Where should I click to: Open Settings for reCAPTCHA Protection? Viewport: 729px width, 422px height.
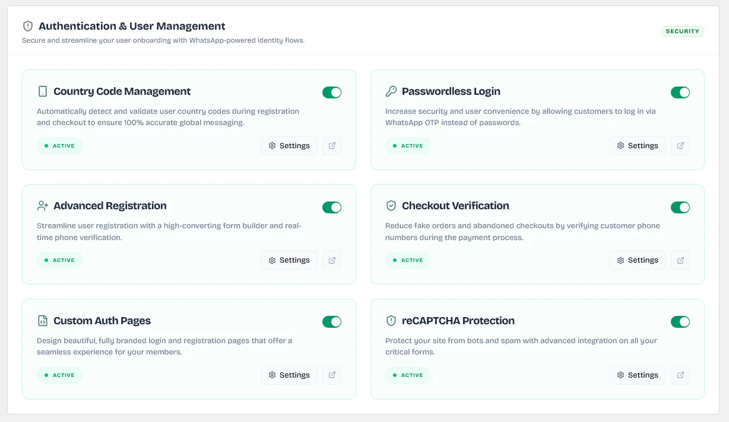pyautogui.click(x=638, y=375)
